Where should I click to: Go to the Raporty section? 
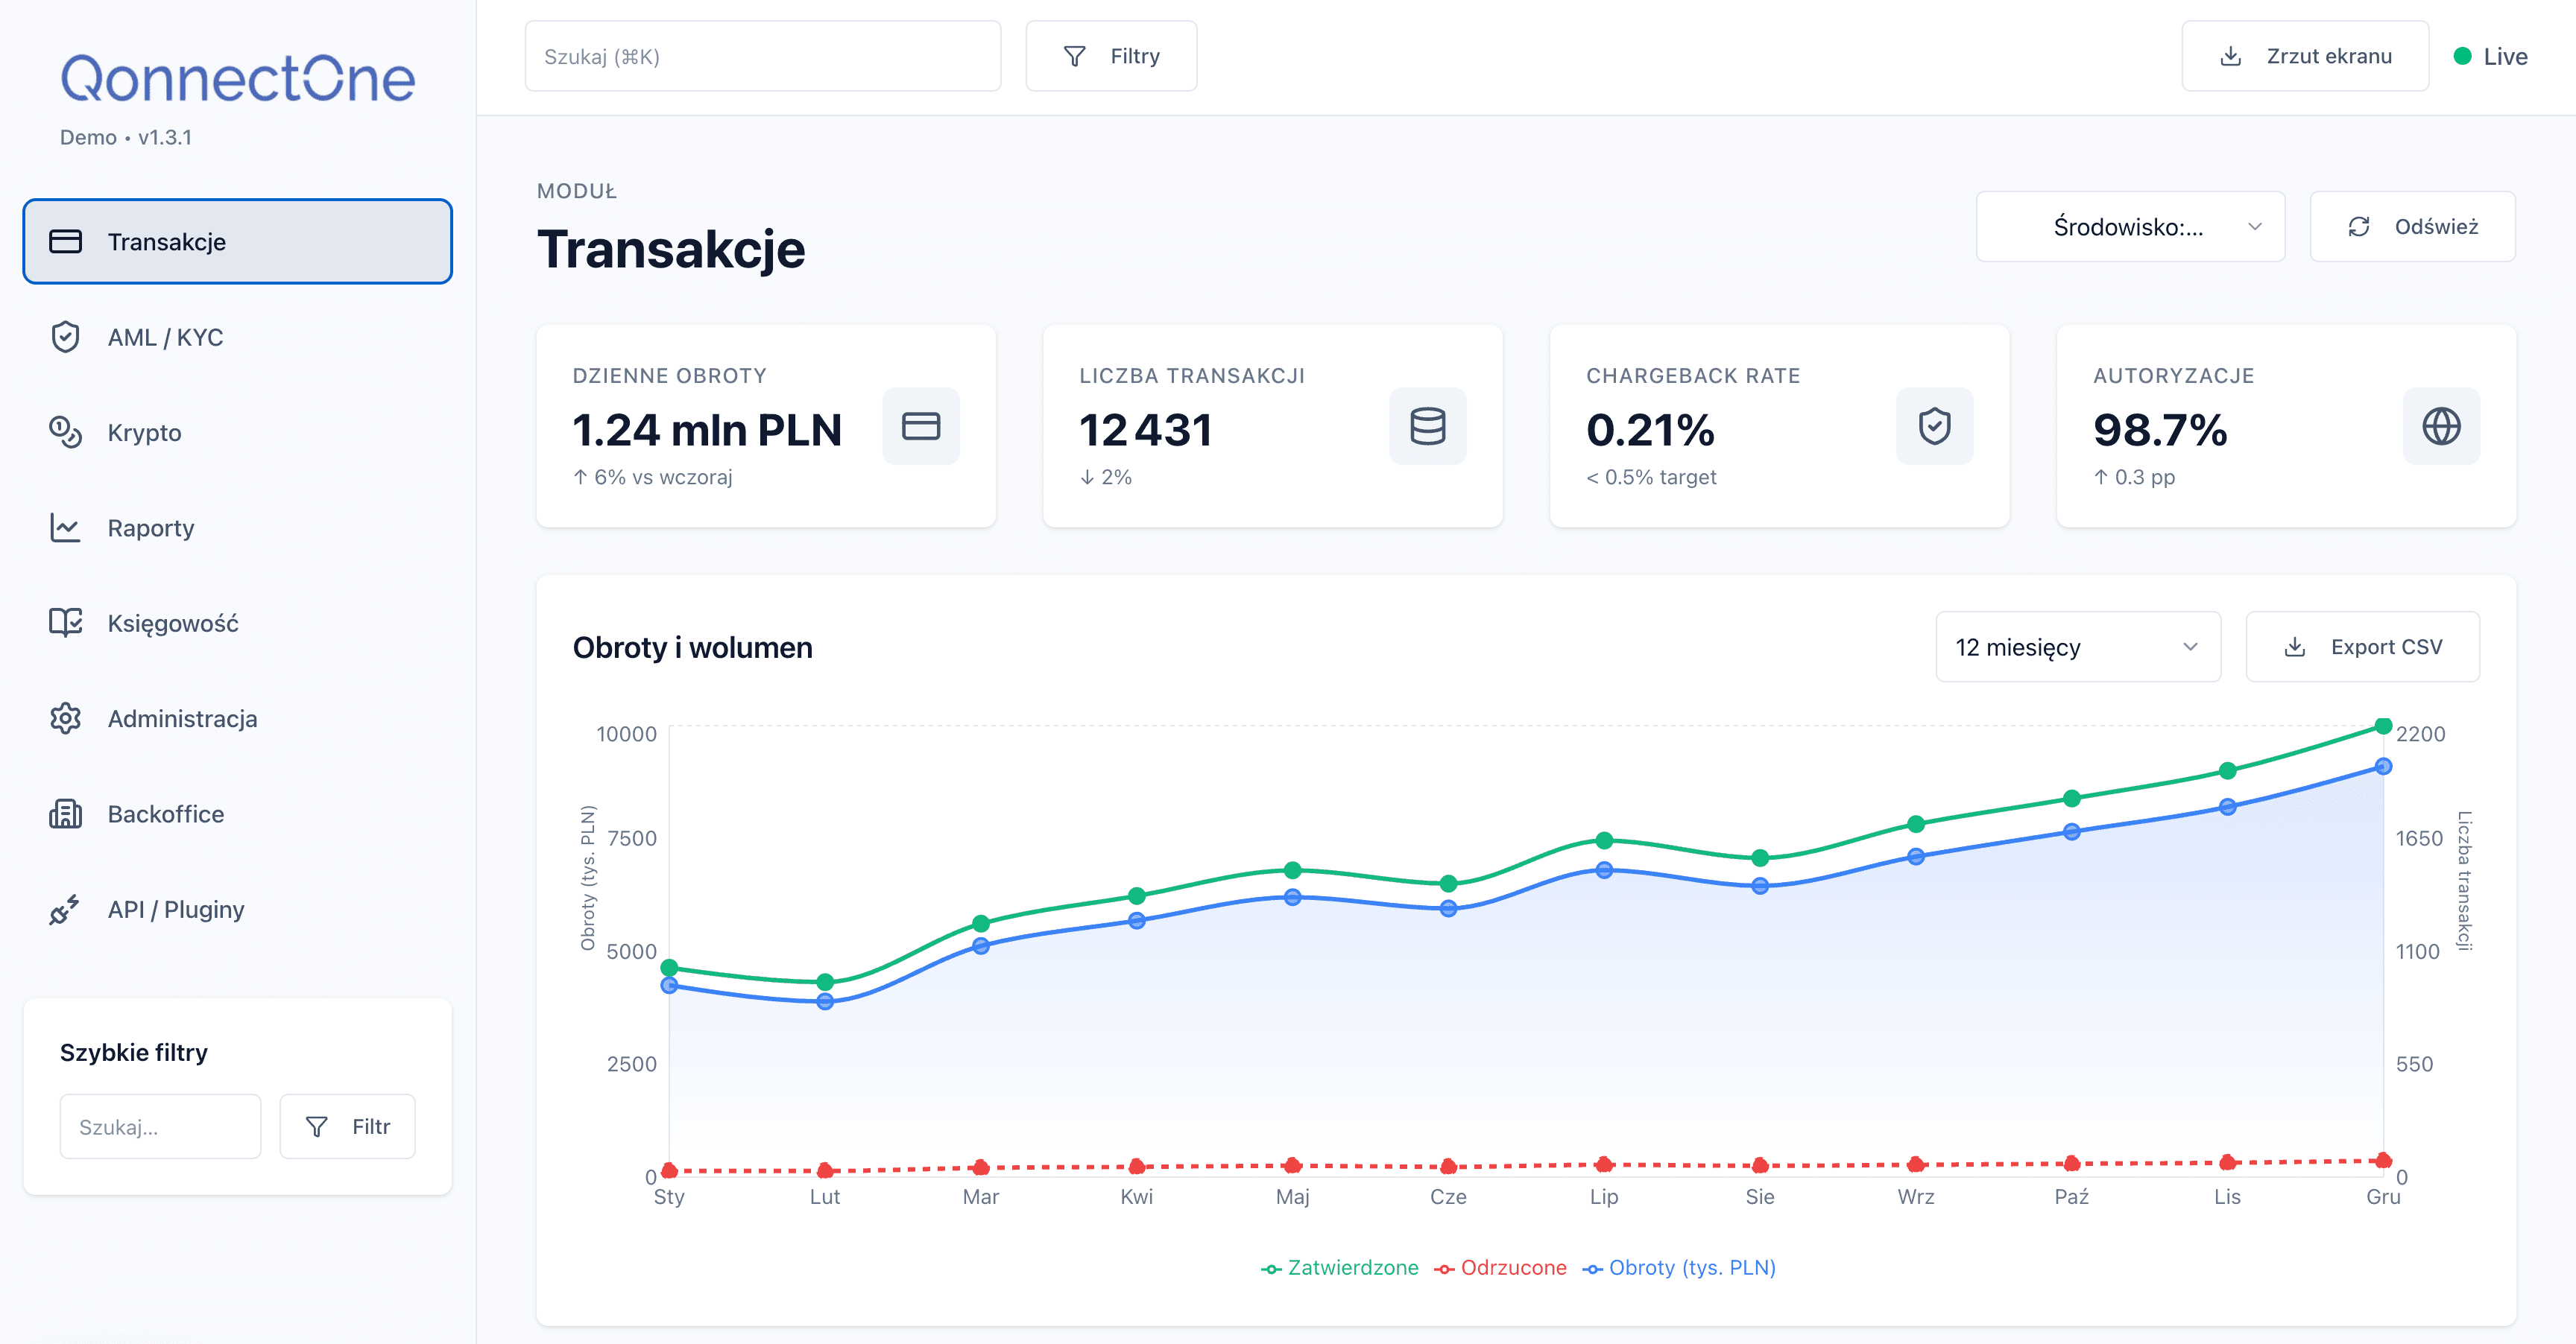tap(151, 529)
